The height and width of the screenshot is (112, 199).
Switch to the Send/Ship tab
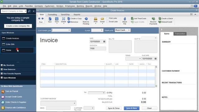(65, 15)
